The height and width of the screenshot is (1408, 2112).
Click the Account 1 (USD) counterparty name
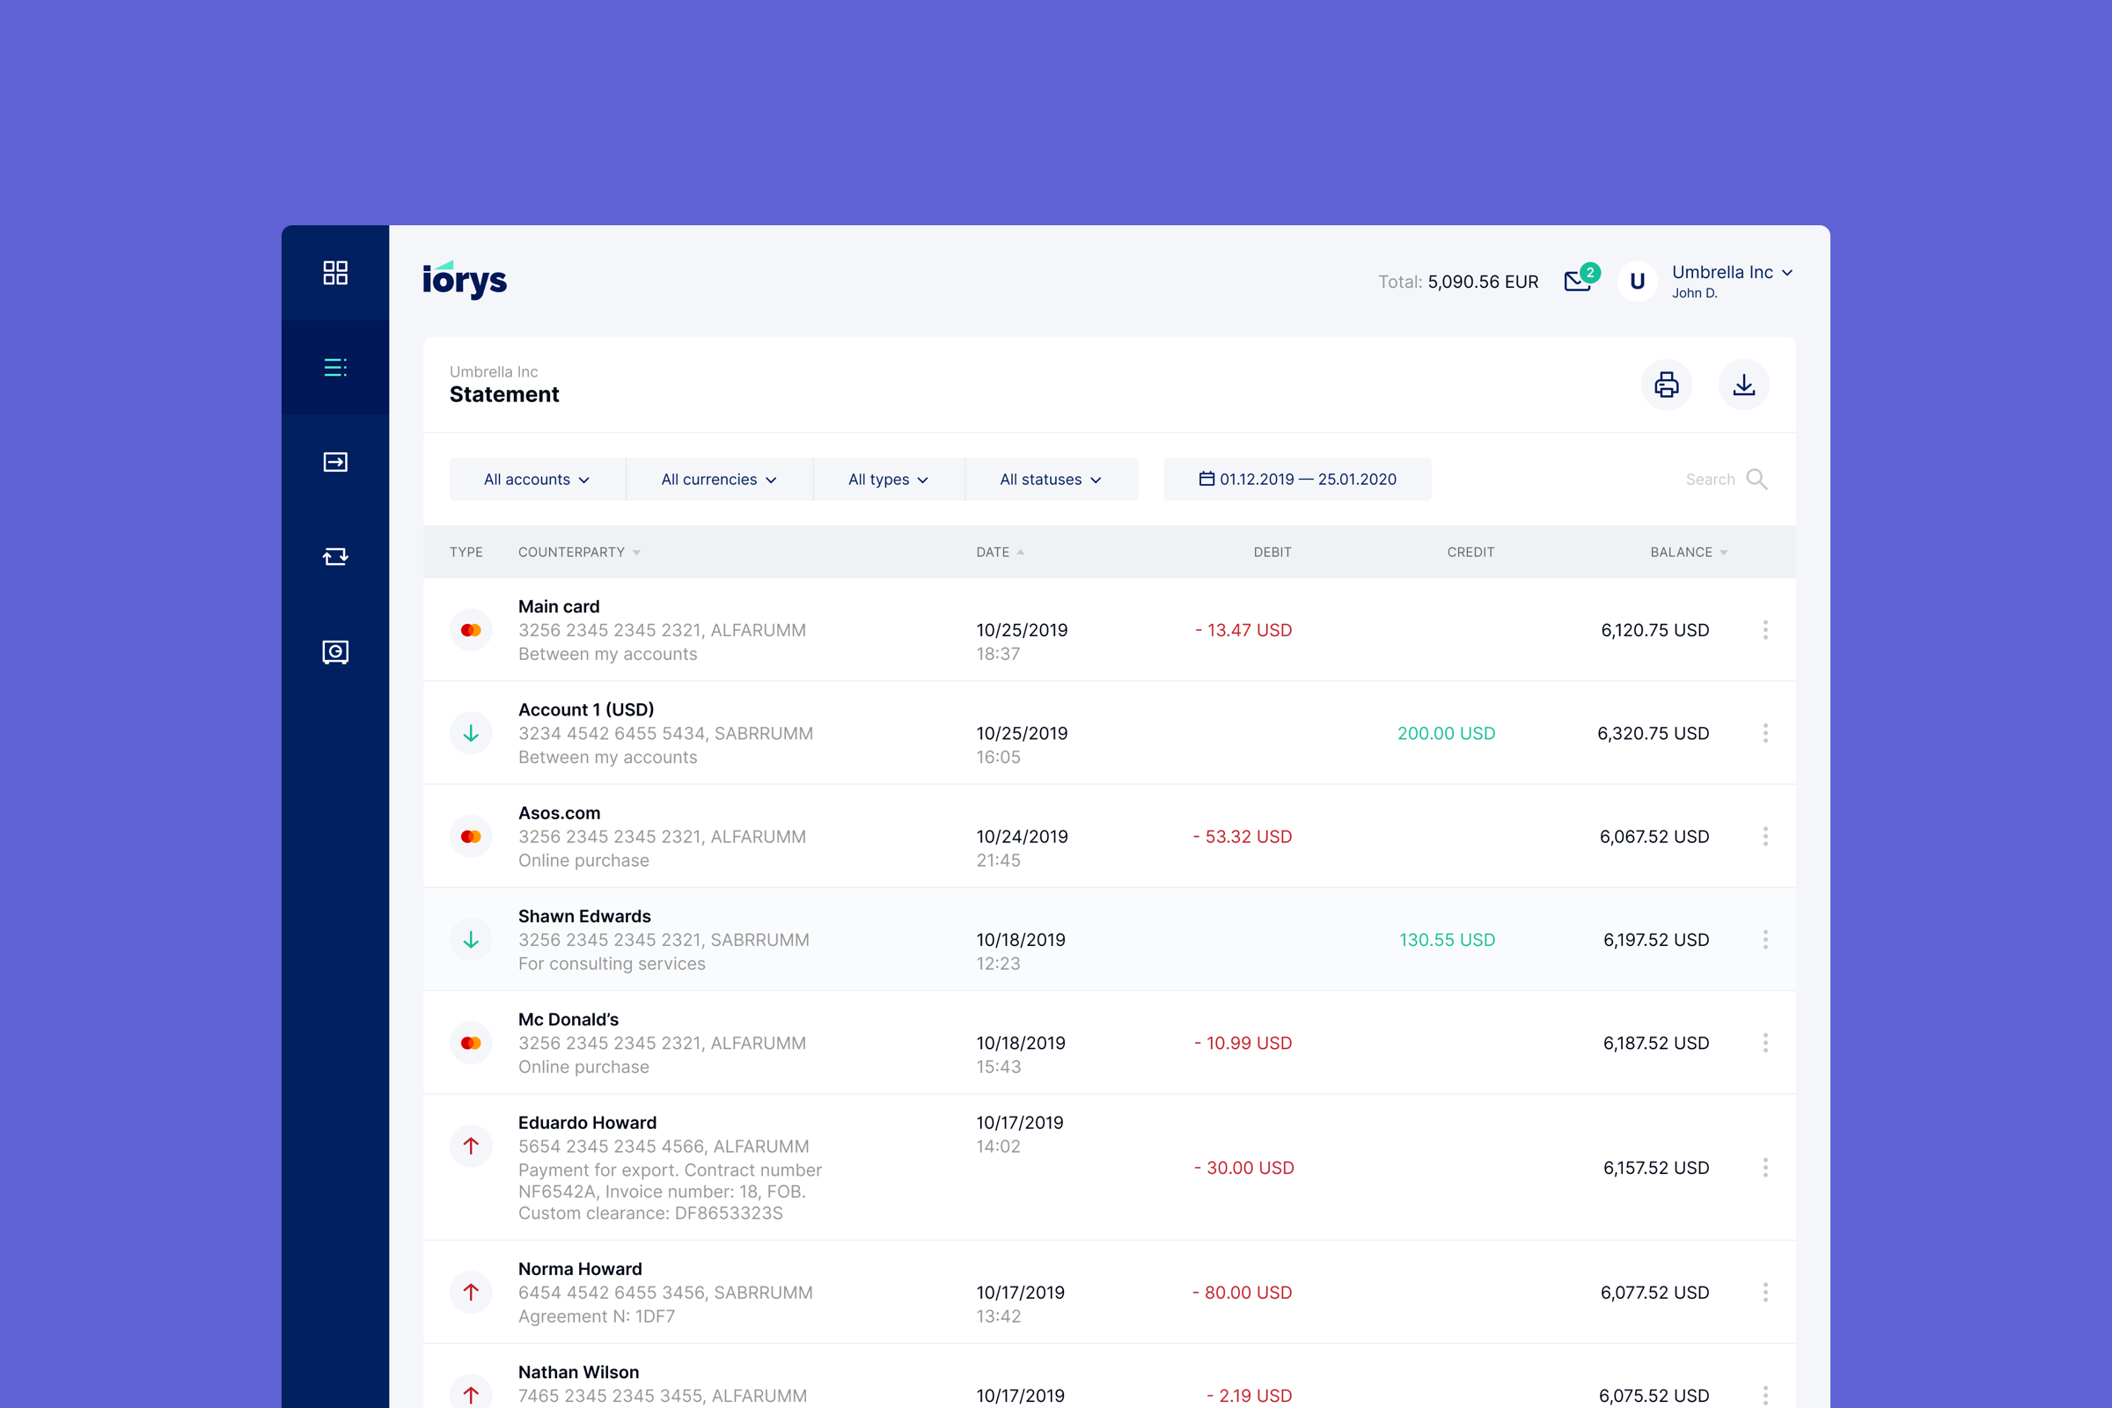[x=585, y=709]
